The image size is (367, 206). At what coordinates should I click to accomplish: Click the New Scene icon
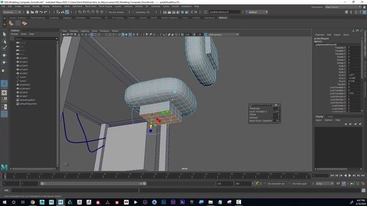click(28, 12)
